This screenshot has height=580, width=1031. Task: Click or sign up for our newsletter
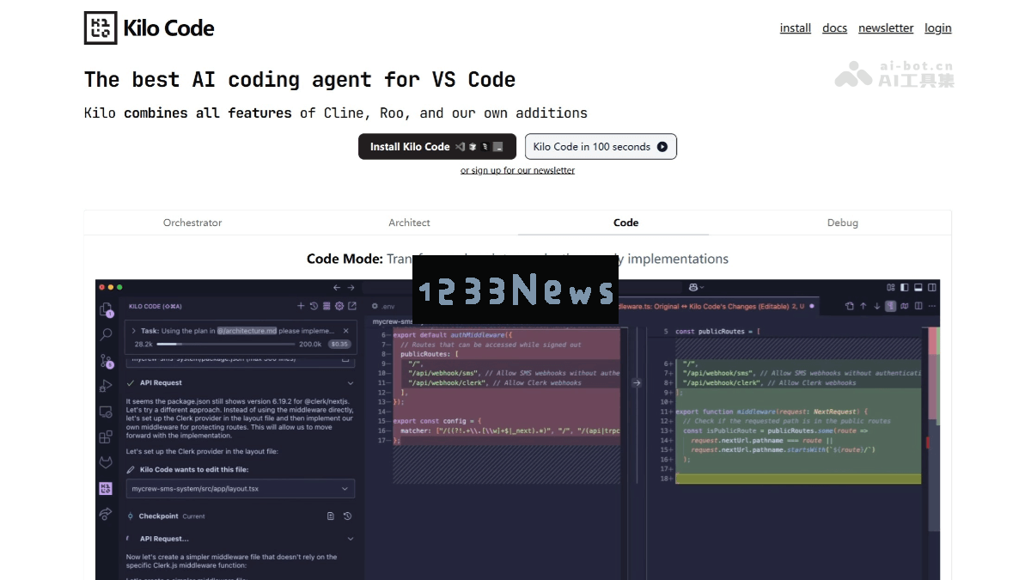pos(517,170)
